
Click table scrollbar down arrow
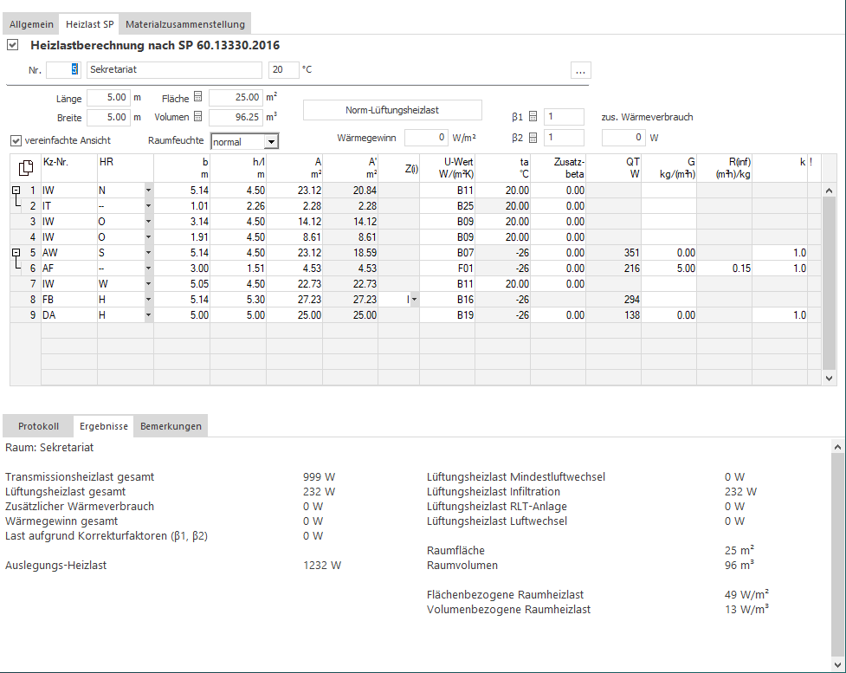coord(830,379)
